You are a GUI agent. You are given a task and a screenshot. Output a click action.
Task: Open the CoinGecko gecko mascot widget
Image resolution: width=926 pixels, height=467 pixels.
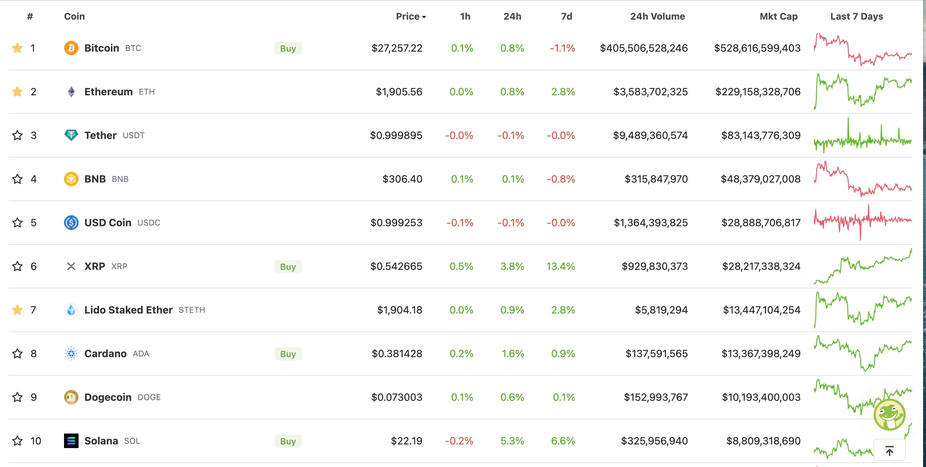889,415
